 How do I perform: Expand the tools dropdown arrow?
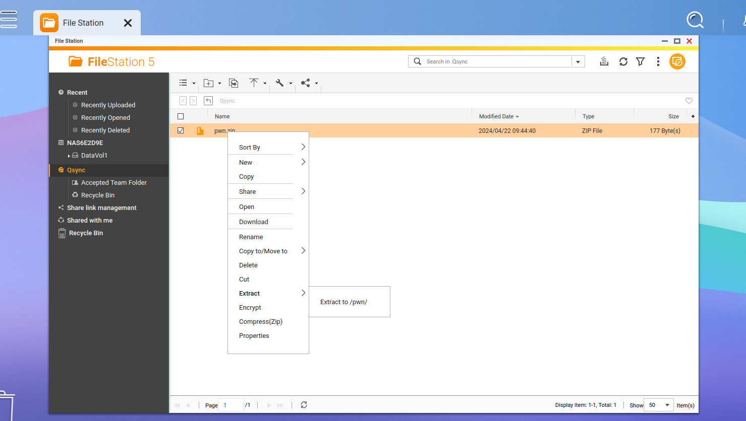click(291, 84)
